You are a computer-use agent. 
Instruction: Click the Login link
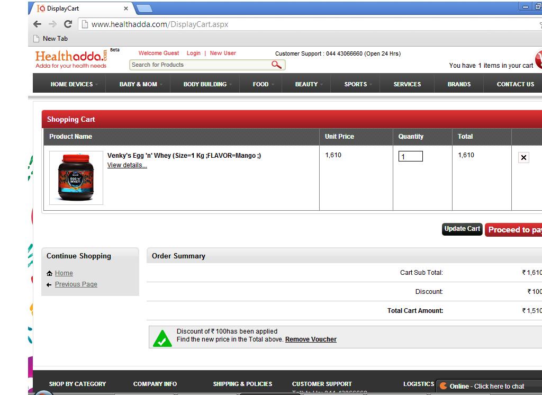193,53
